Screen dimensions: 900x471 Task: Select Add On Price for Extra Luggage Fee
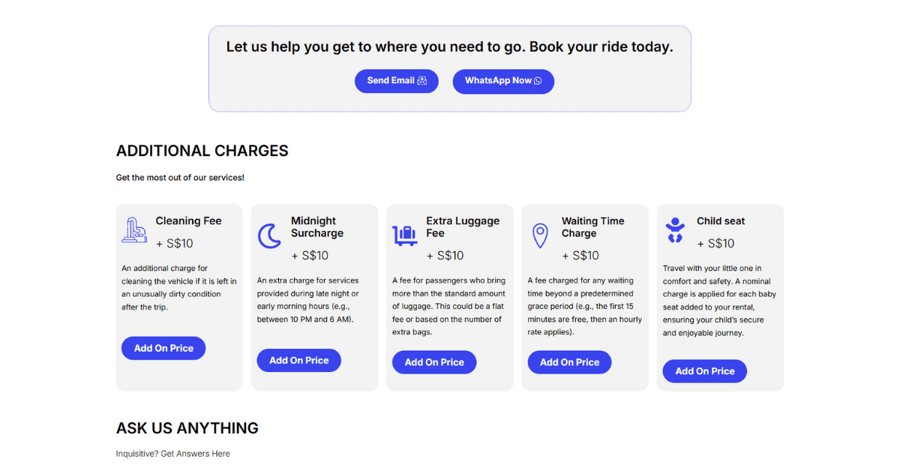point(434,362)
